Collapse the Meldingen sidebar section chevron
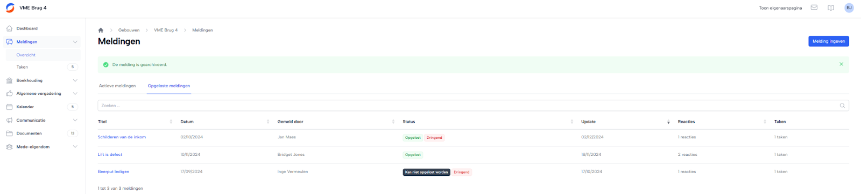The width and height of the screenshot is (861, 194). click(75, 42)
